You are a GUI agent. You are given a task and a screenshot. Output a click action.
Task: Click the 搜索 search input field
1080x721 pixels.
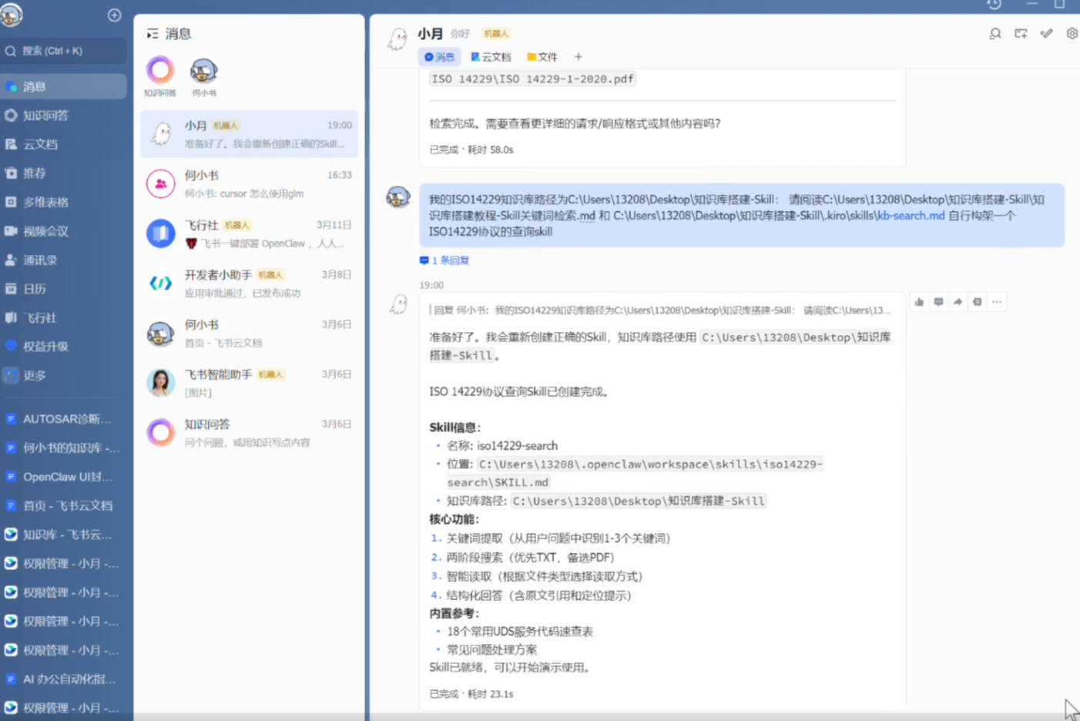[x=63, y=51]
